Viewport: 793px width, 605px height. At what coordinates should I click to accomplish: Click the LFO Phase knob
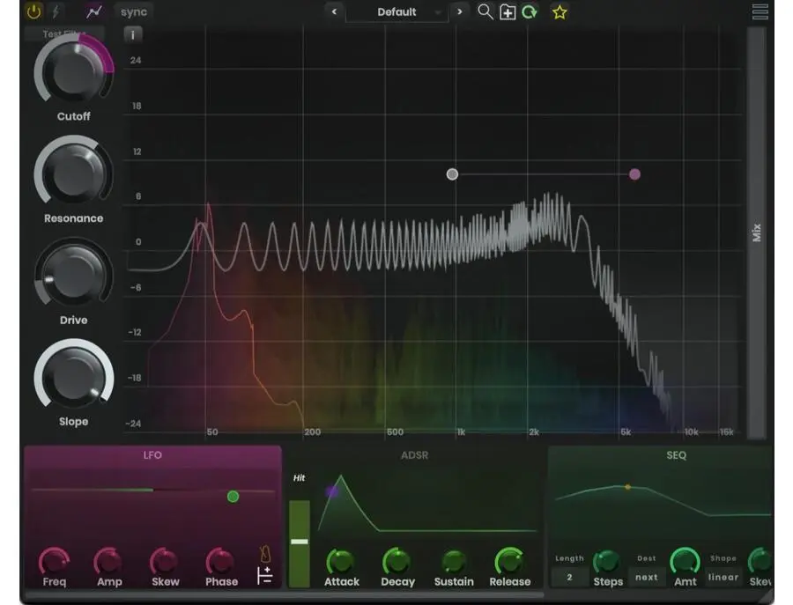pos(221,561)
